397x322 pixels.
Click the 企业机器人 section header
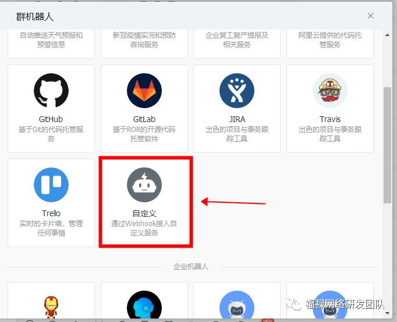pyautogui.click(x=191, y=267)
